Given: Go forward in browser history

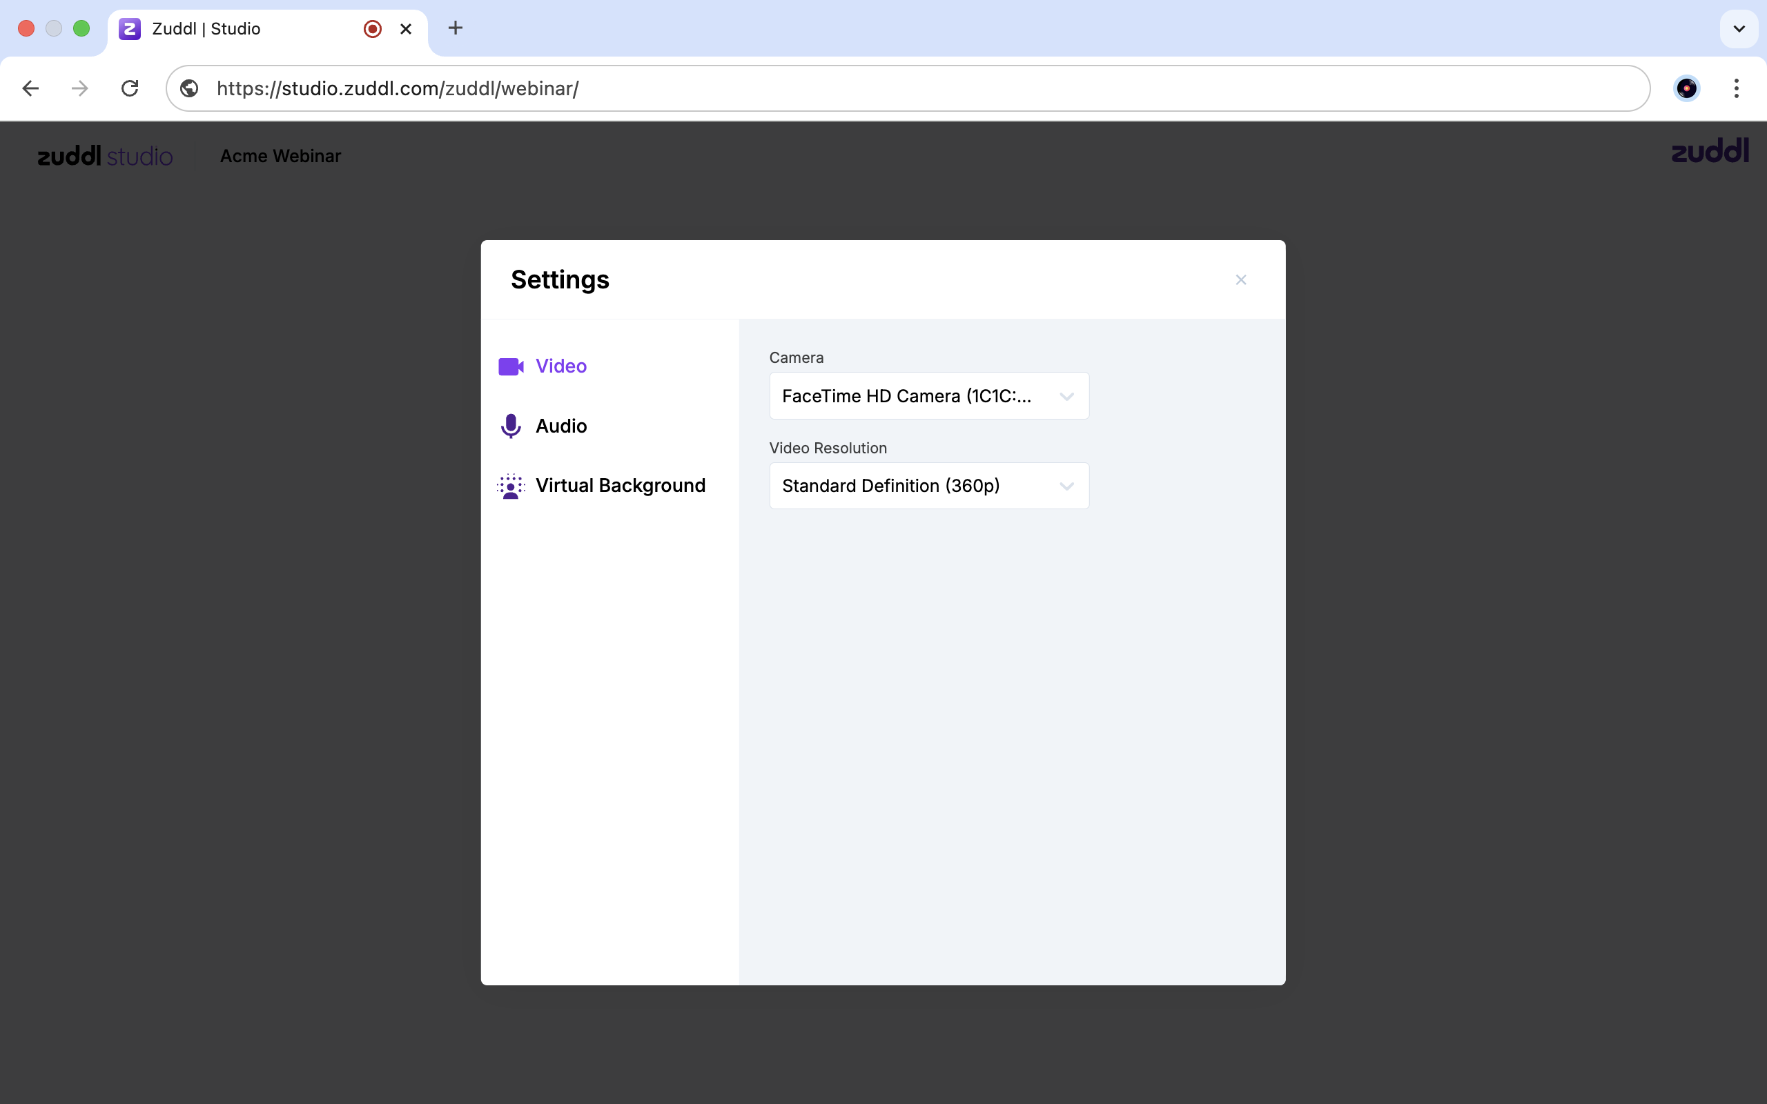Looking at the screenshot, I should [79, 88].
